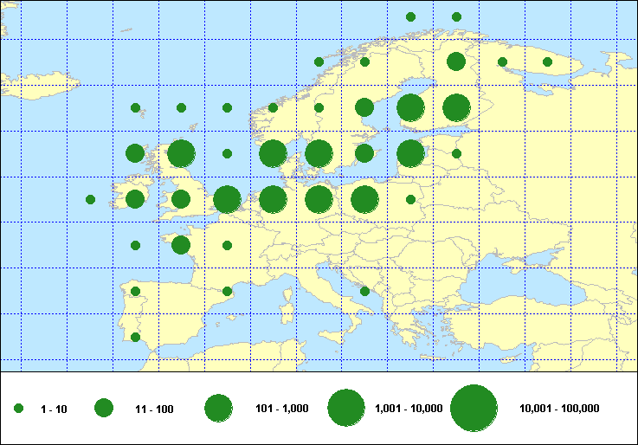Image resolution: width=638 pixels, height=445 pixels.
Task: Click the dot on the Kola Peninsula
Action: click(x=547, y=61)
